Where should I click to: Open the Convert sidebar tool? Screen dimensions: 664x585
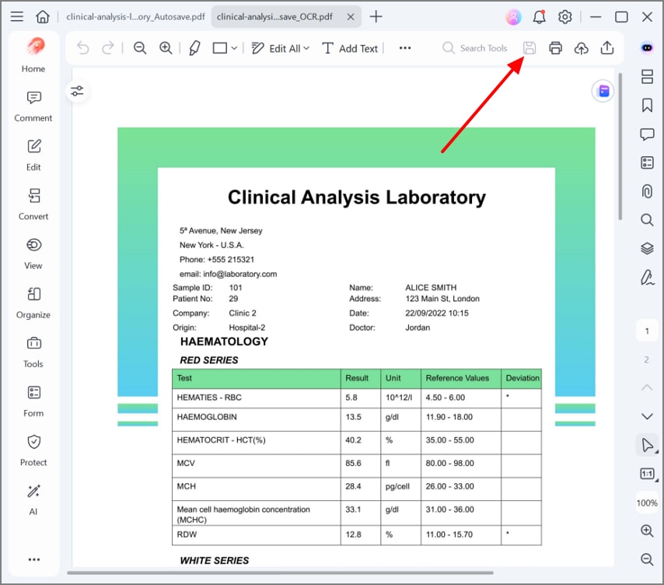tap(33, 205)
